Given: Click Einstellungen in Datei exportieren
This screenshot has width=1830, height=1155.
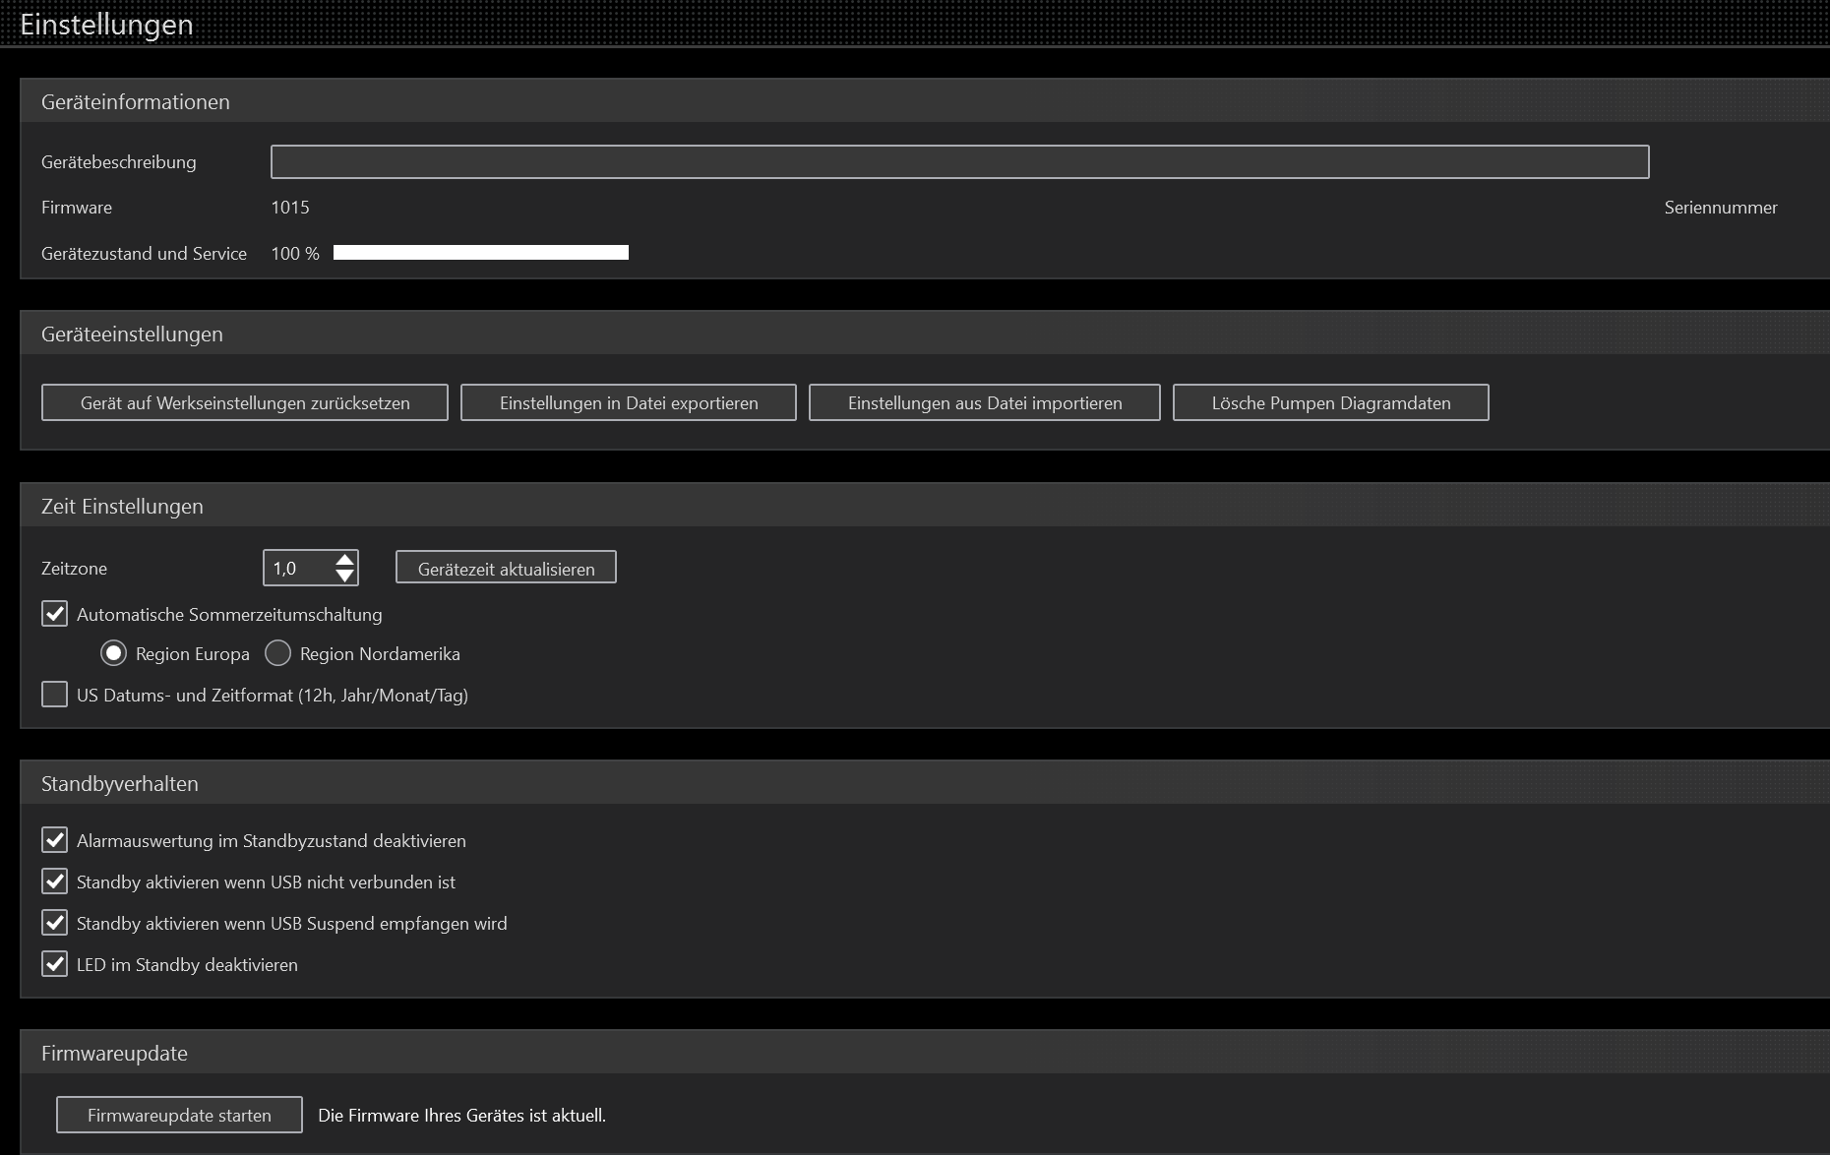Looking at the screenshot, I should (x=629, y=402).
